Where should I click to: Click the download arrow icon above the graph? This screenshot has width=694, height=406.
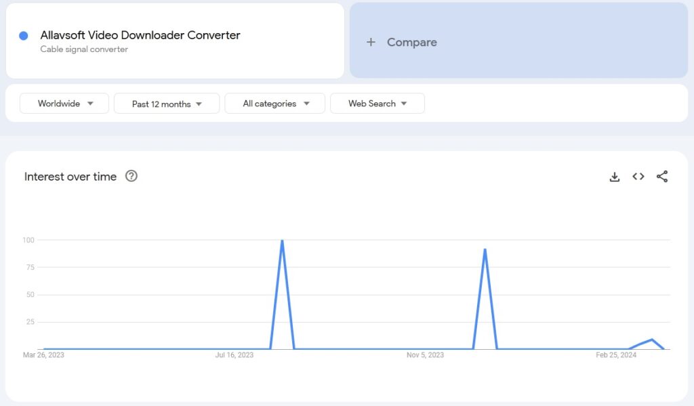click(x=614, y=176)
